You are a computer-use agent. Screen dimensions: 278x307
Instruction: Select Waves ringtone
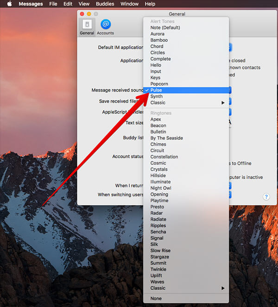(x=186, y=282)
